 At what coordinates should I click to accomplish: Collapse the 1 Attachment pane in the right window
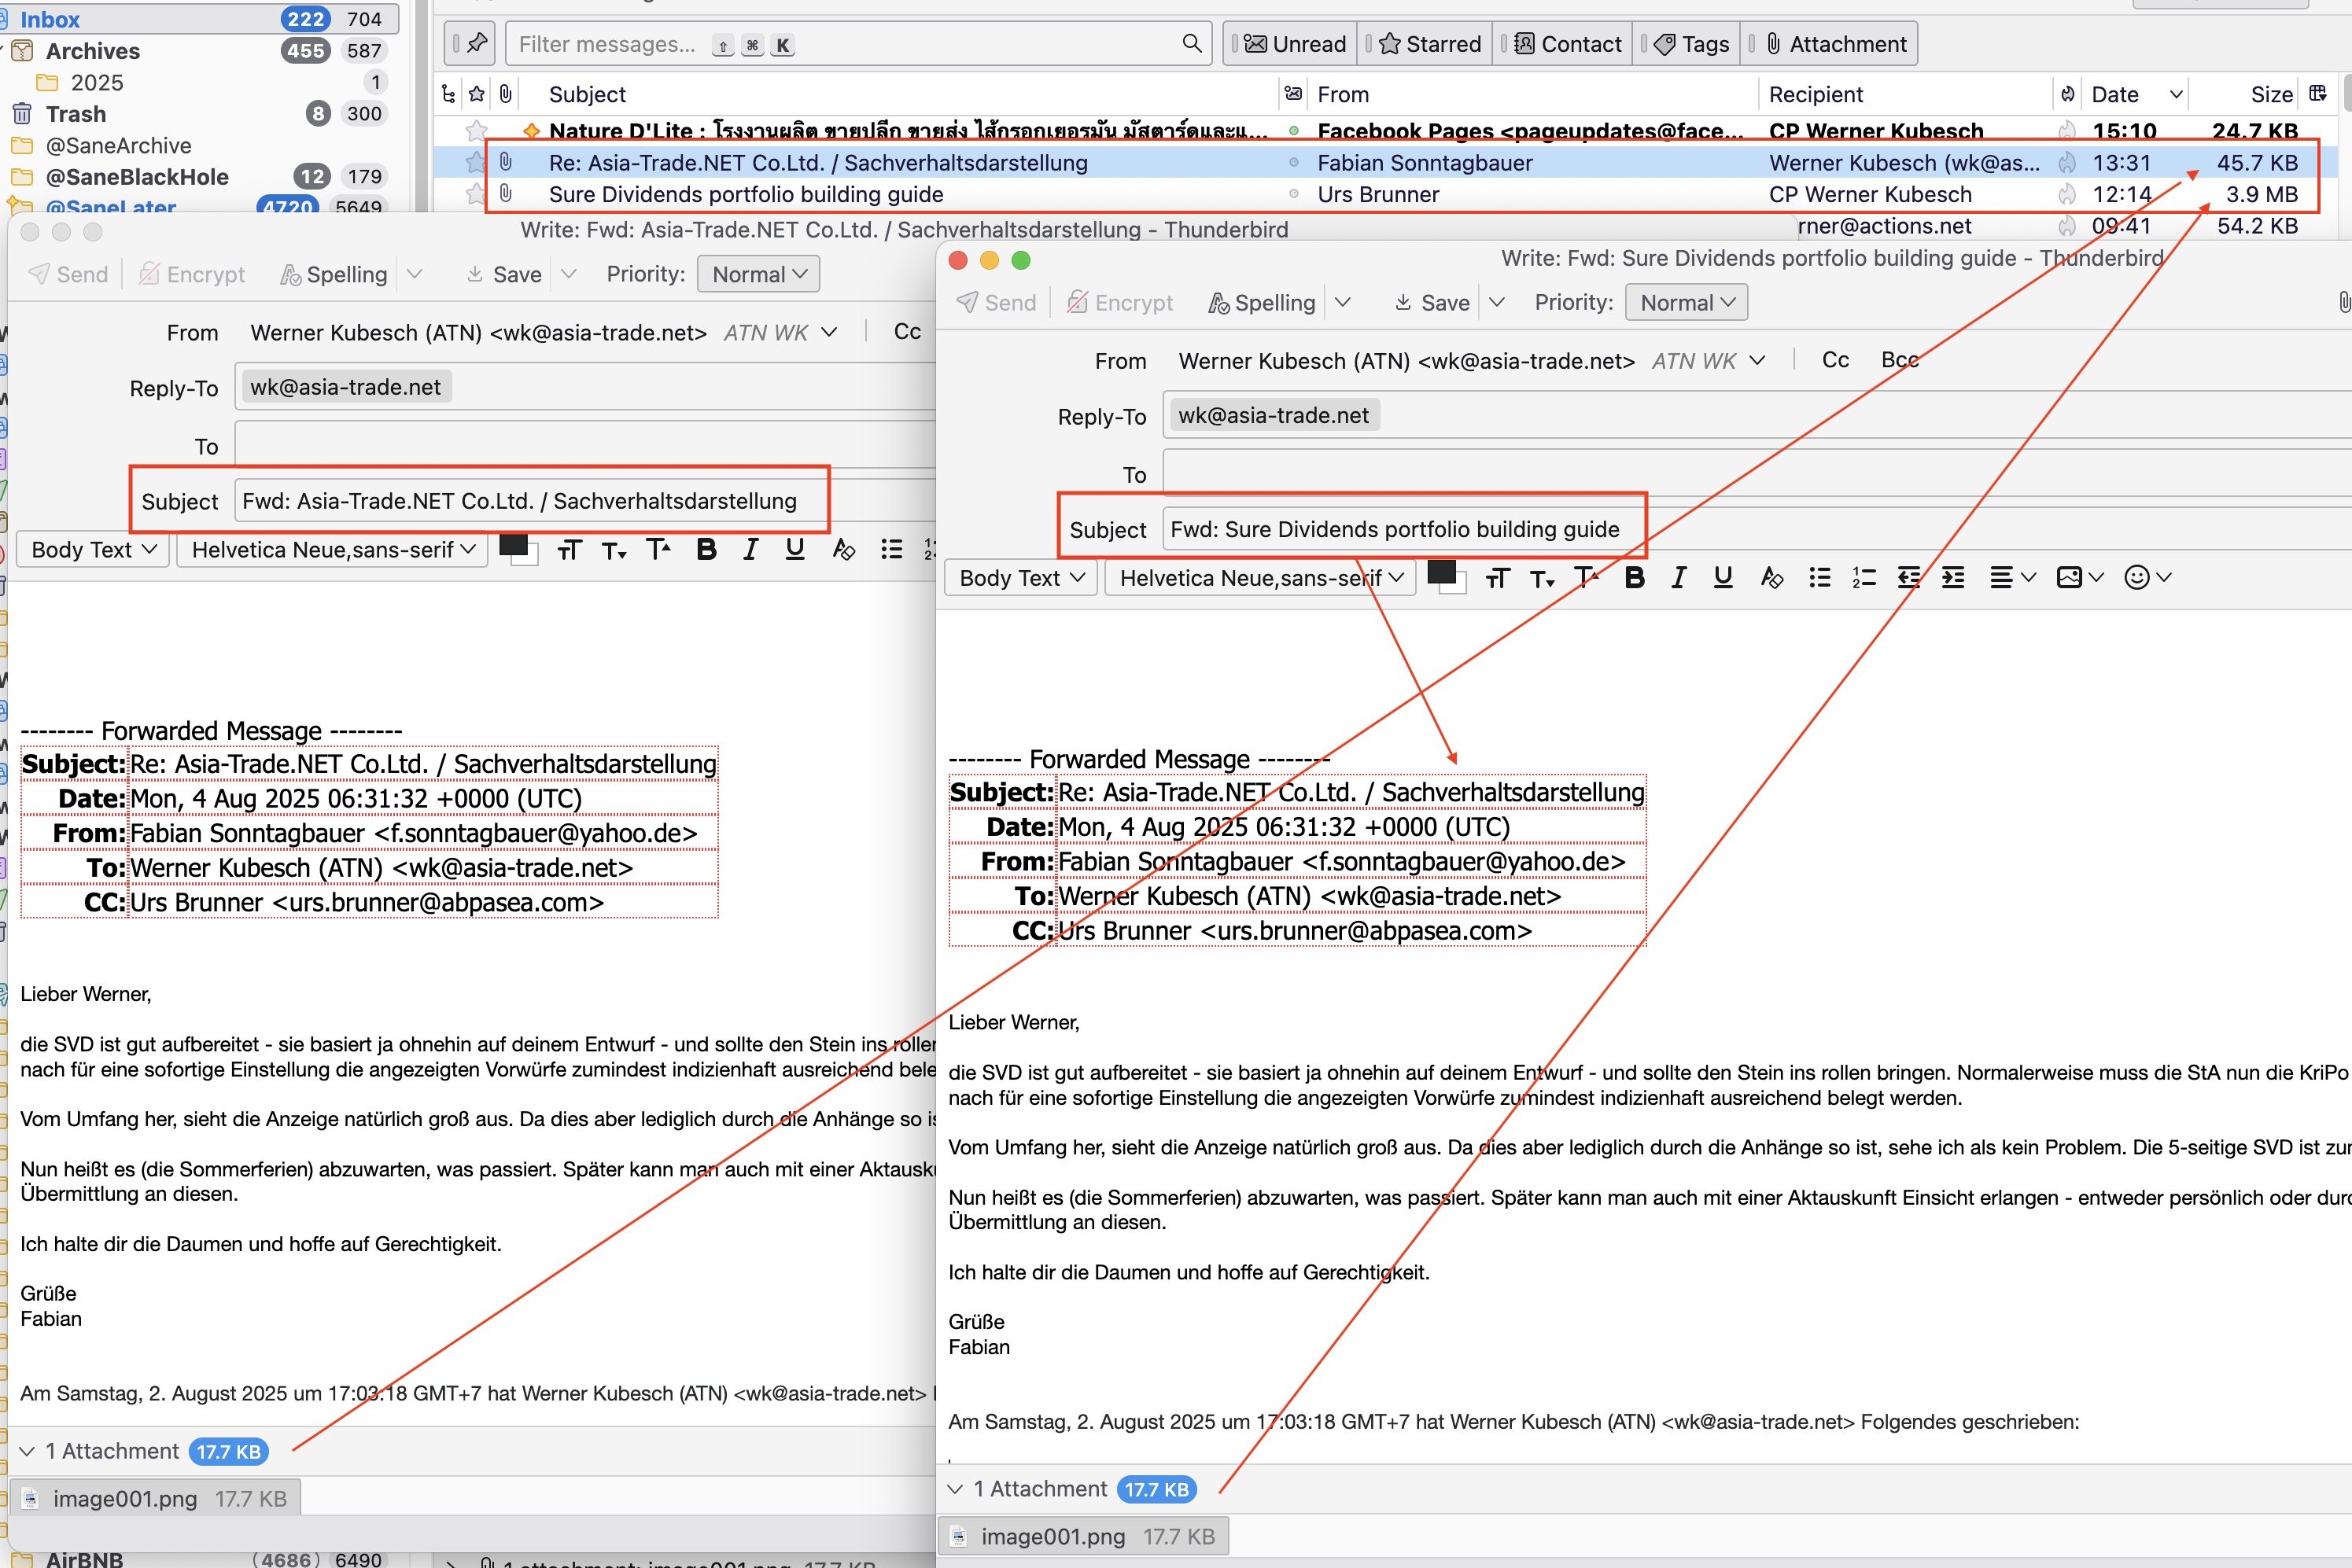[956, 1489]
